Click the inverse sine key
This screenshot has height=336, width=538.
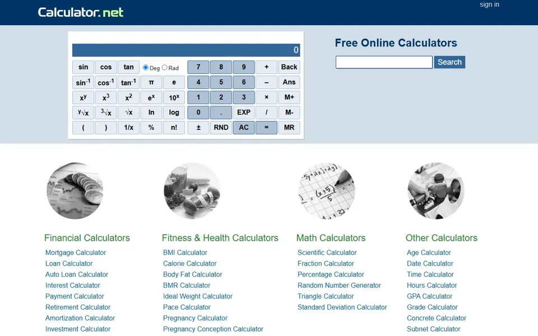pos(83,82)
